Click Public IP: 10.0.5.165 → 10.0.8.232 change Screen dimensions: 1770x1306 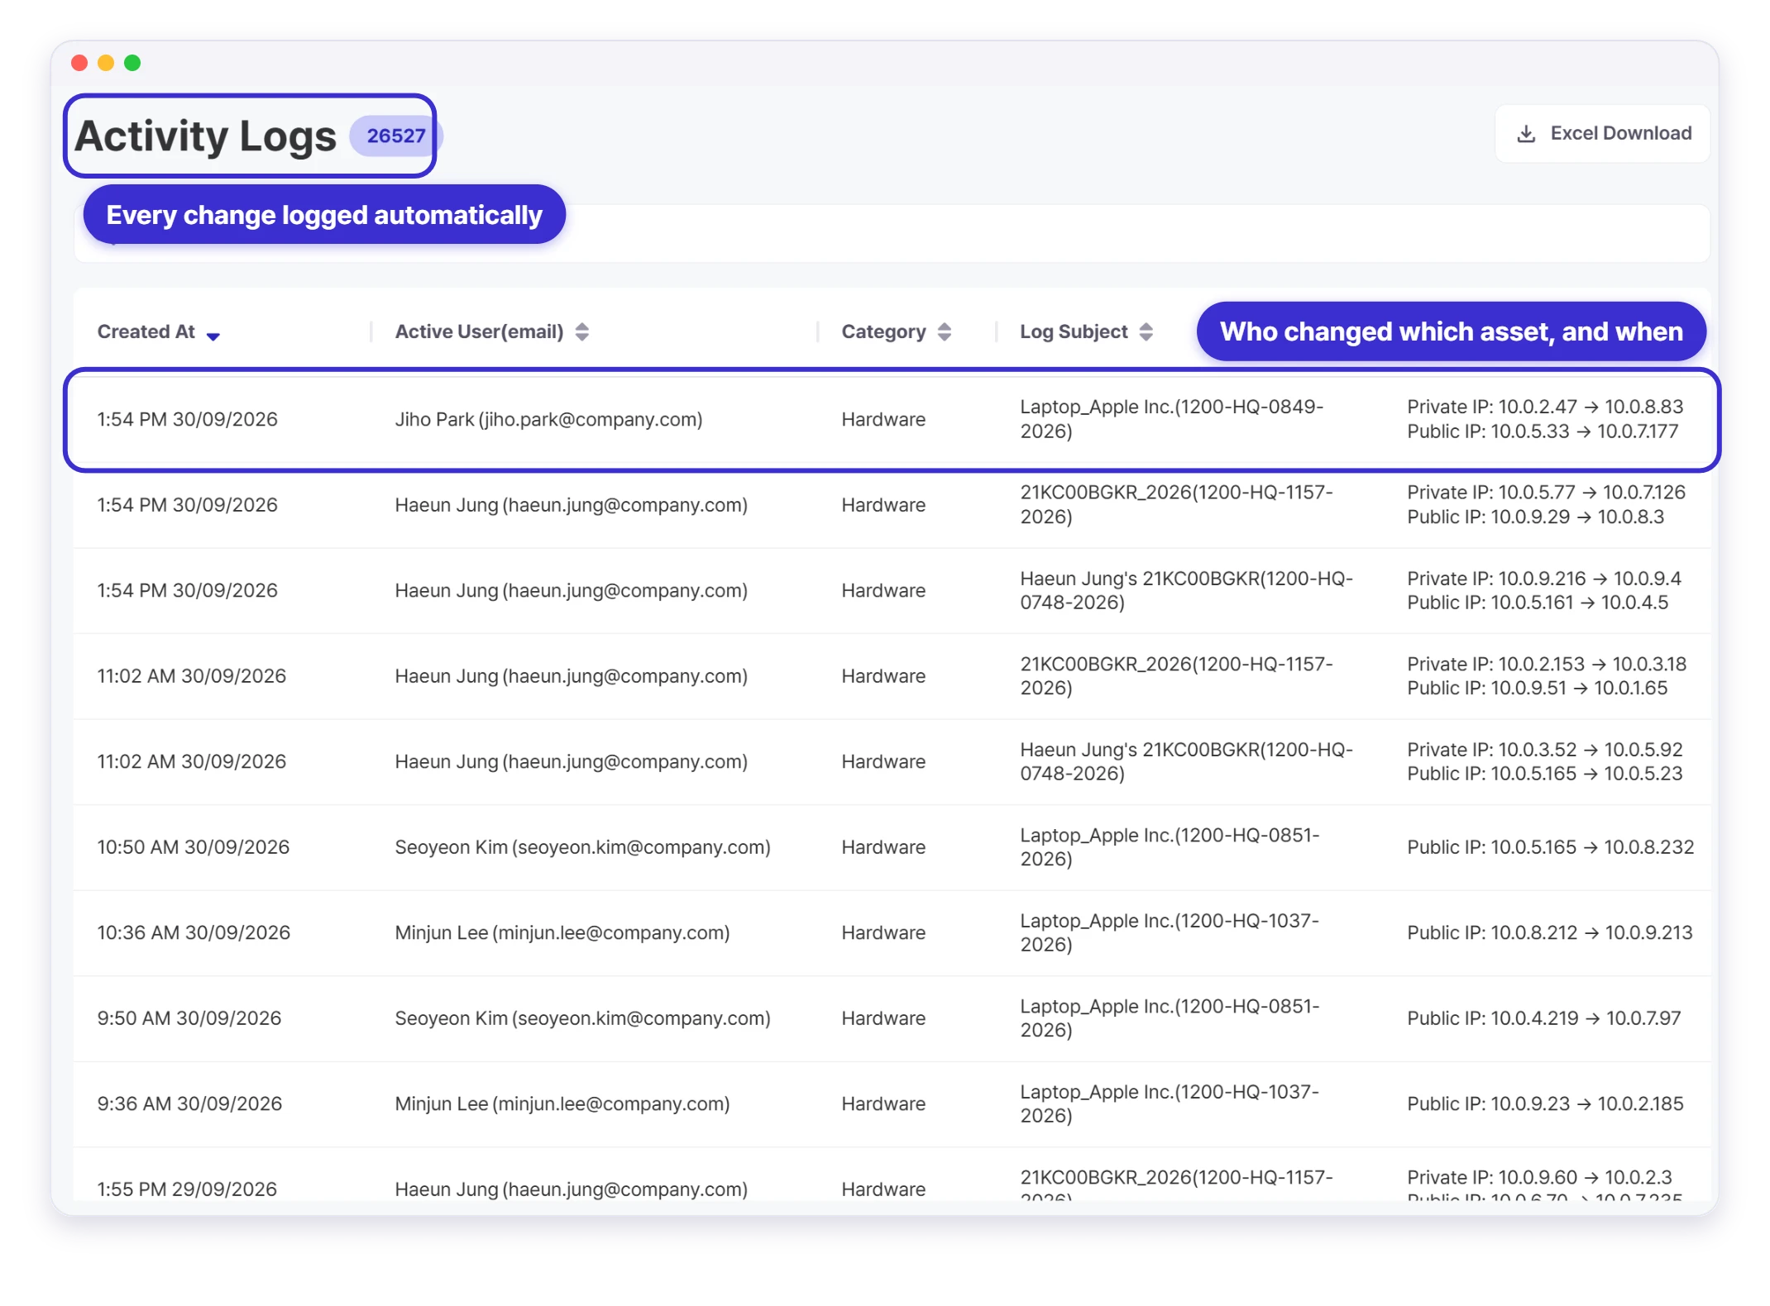pos(1551,847)
